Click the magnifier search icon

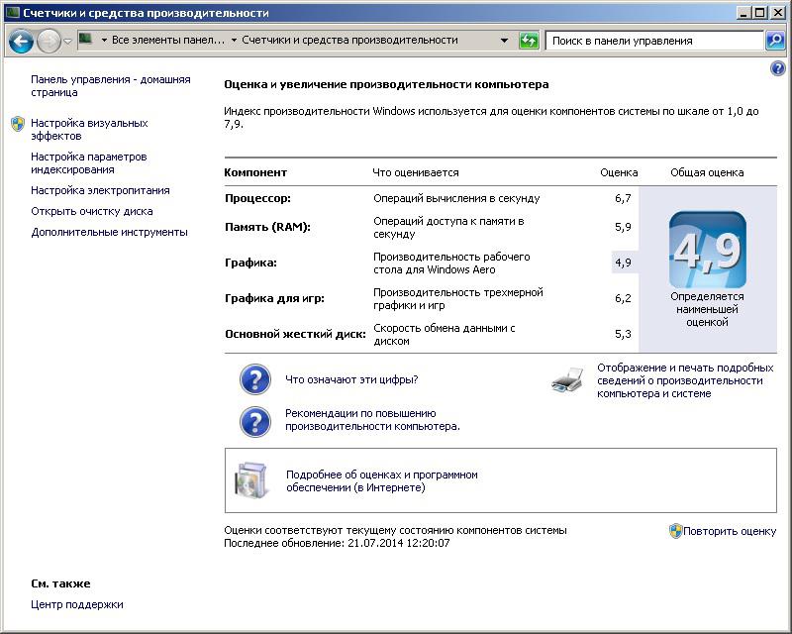click(x=775, y=41)
